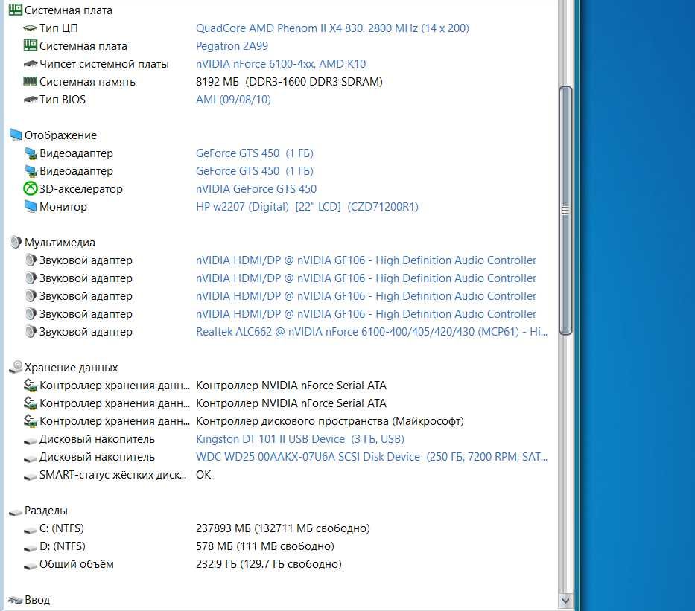Screen dimensions: 695x611
Task: Click the scrollbar down arrow button
Action: click(565, 601)
